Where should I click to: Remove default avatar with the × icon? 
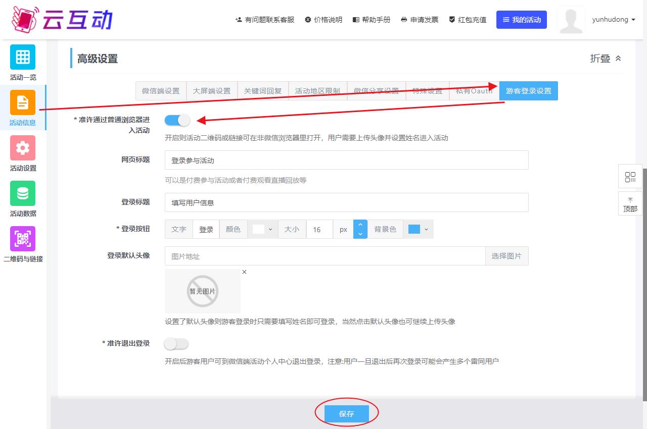point(244,272)
